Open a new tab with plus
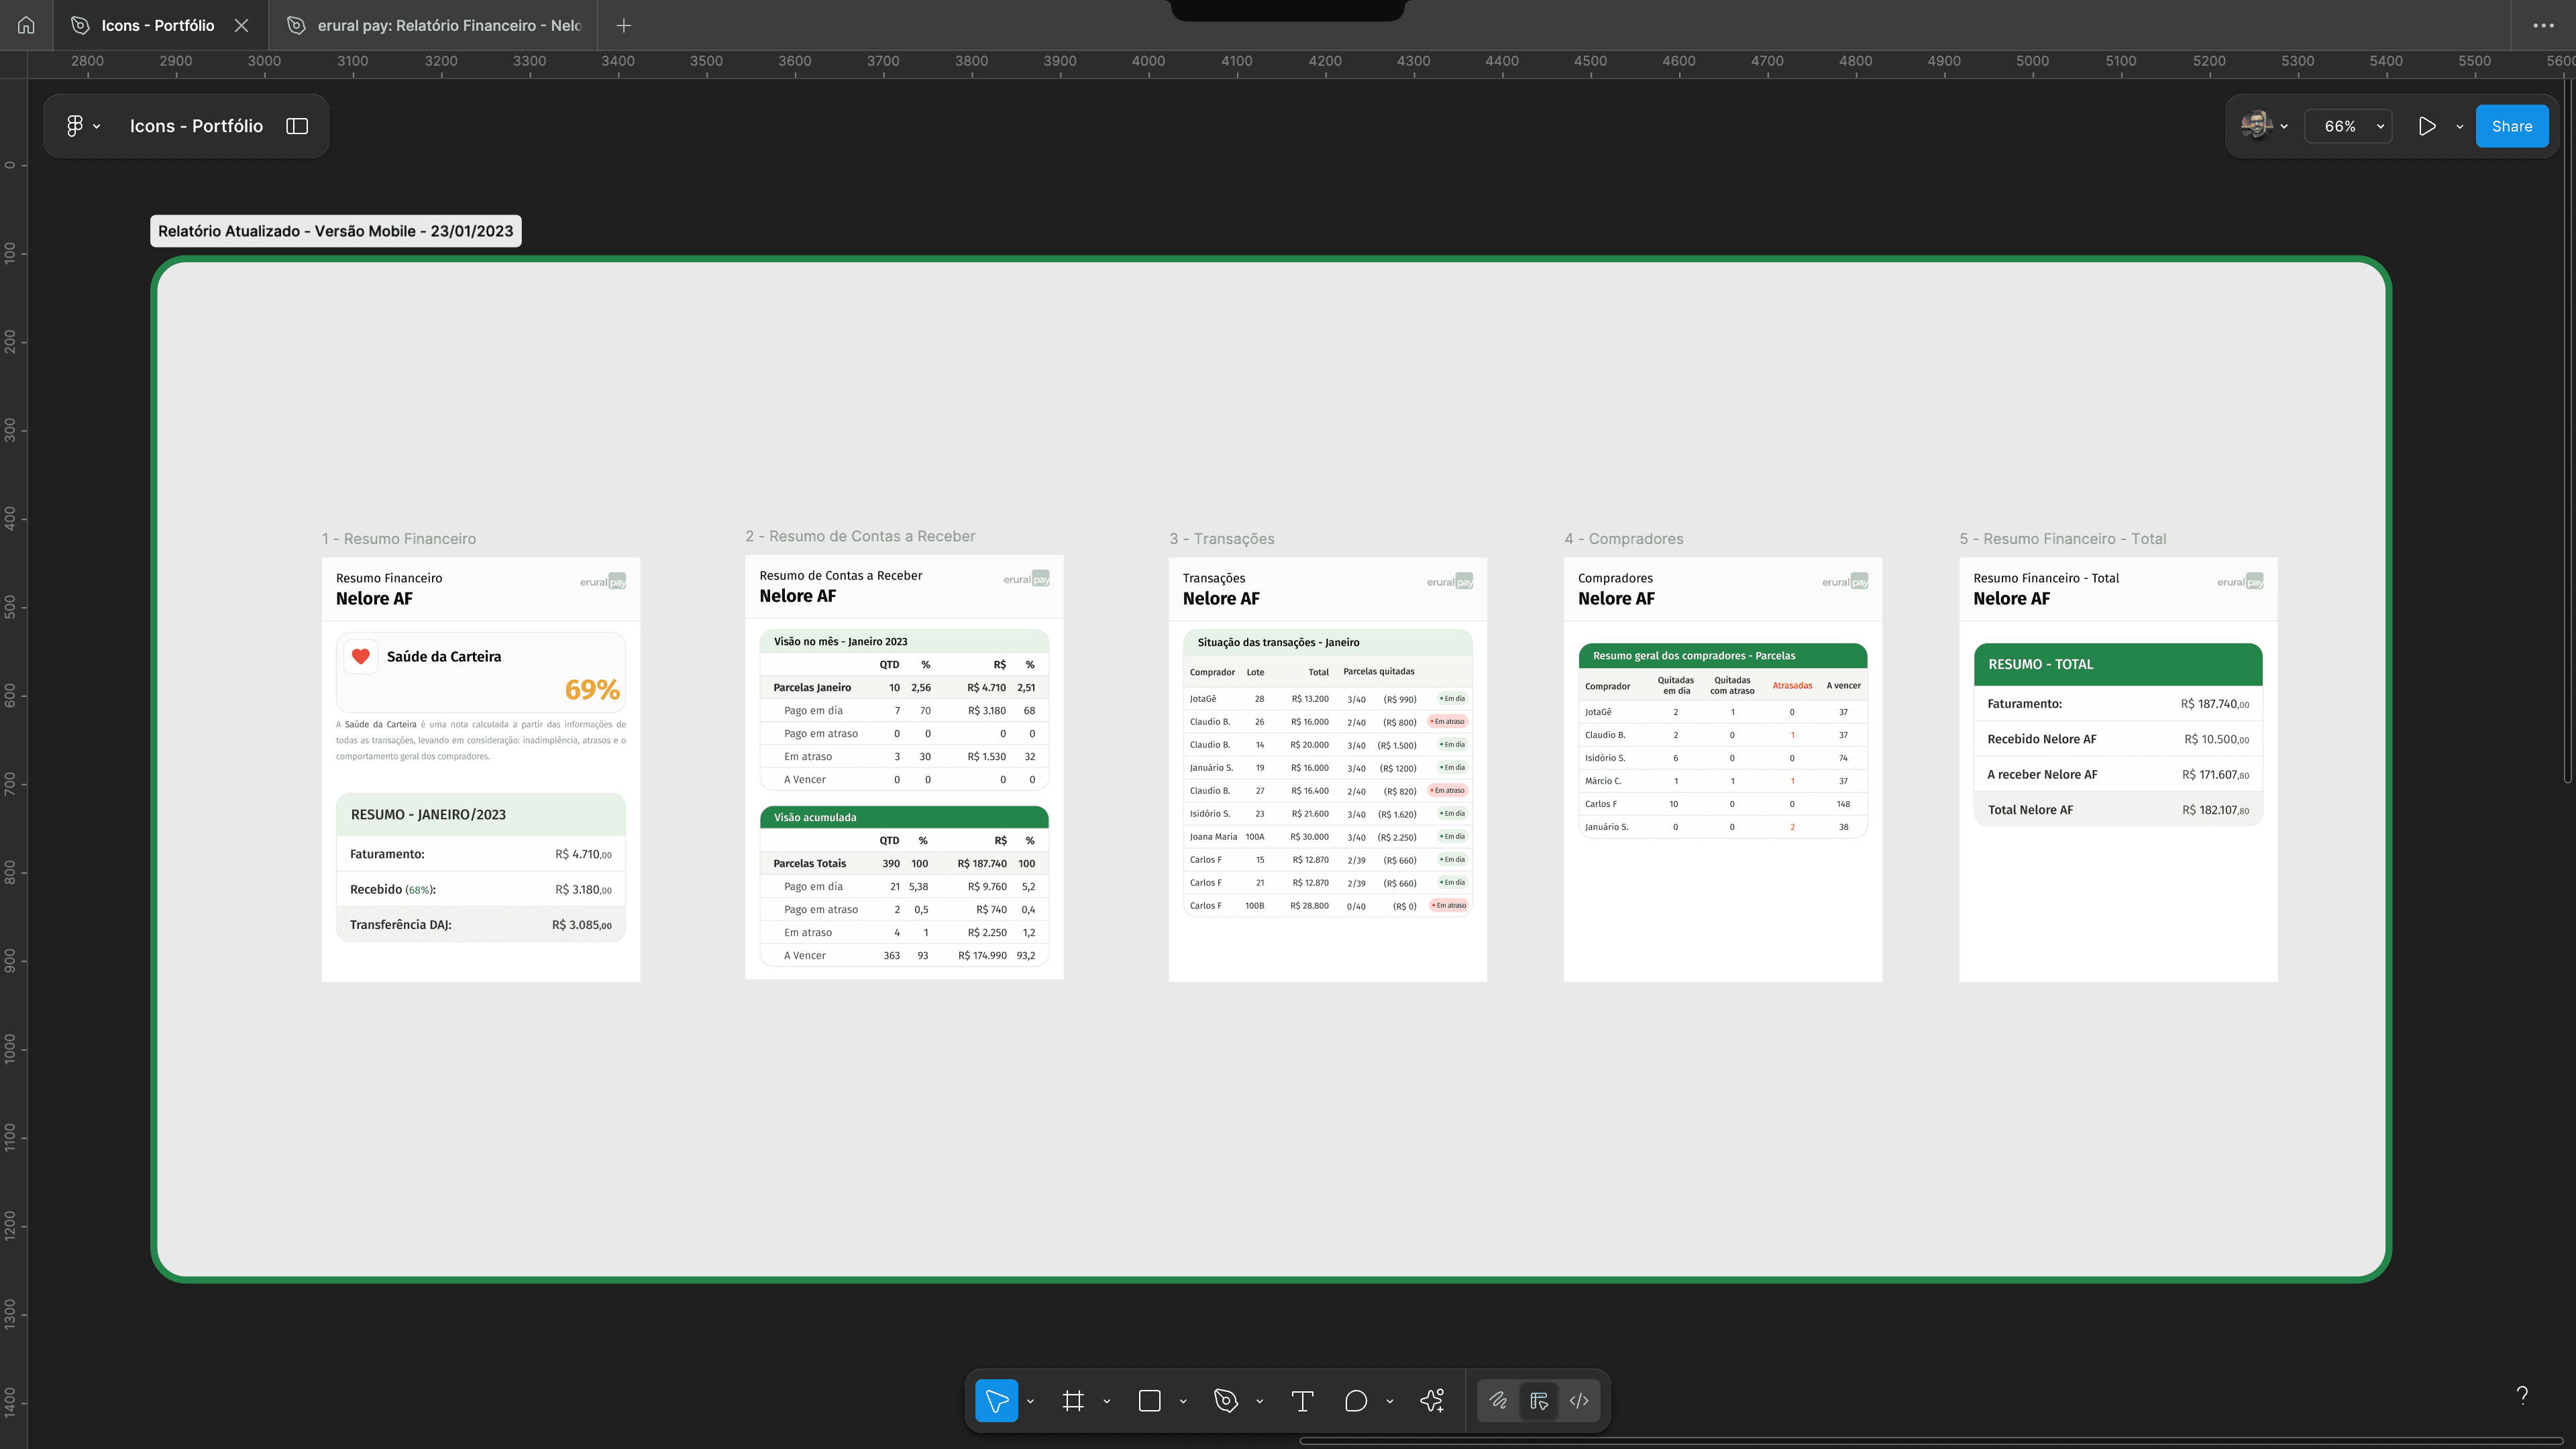The image size is (2576, 1449). [623, 25]
